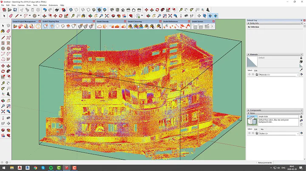This screenshot has width=306, height=171.
Task: Open the Draw menu
Action: 29,5
